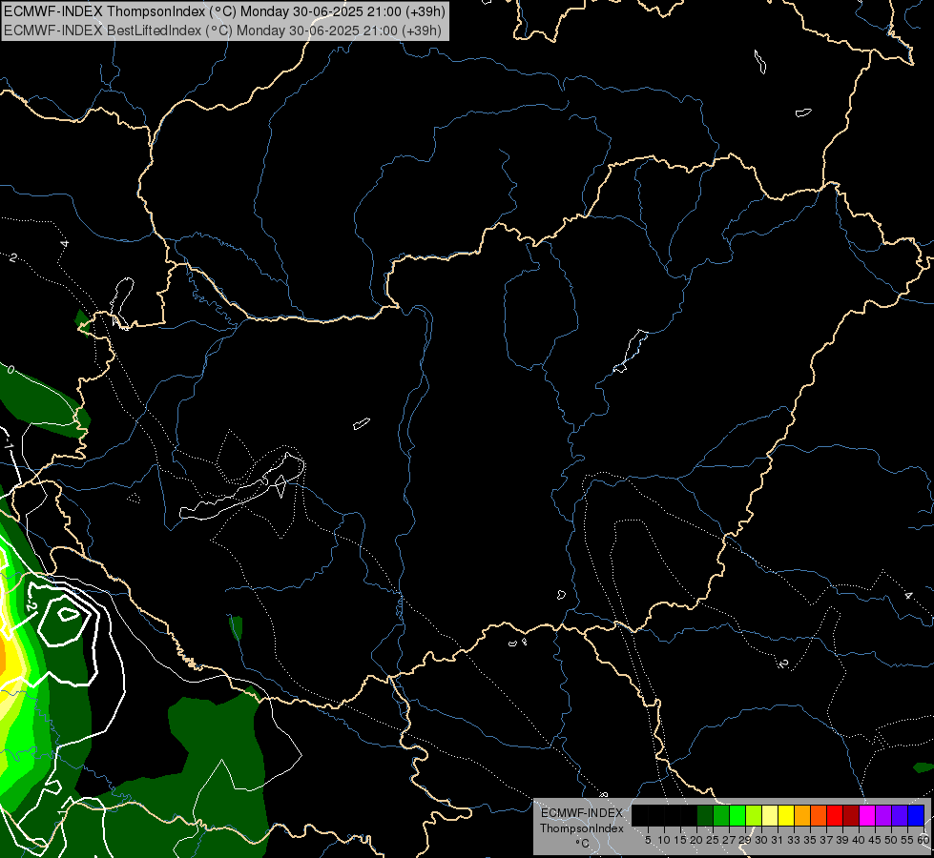Select the dark green 20-25 legend swatch

[705, 815]
